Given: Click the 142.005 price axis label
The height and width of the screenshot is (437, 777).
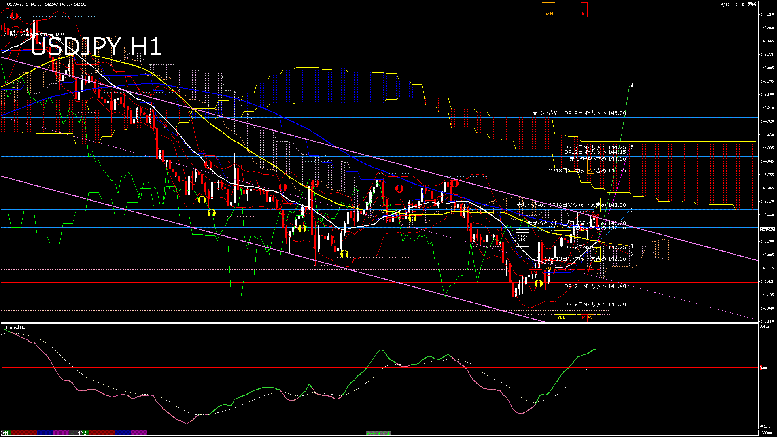Looking at the screenshot, I should coord(767,255).
